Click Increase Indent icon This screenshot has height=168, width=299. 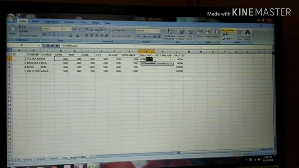[107, 36]
